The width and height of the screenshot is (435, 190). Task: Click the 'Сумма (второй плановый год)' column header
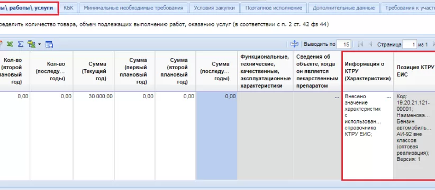tap(175, 71)
